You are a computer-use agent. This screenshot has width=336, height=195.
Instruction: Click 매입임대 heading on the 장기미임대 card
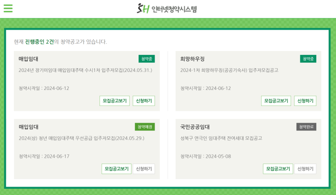(x=28, y=59)
